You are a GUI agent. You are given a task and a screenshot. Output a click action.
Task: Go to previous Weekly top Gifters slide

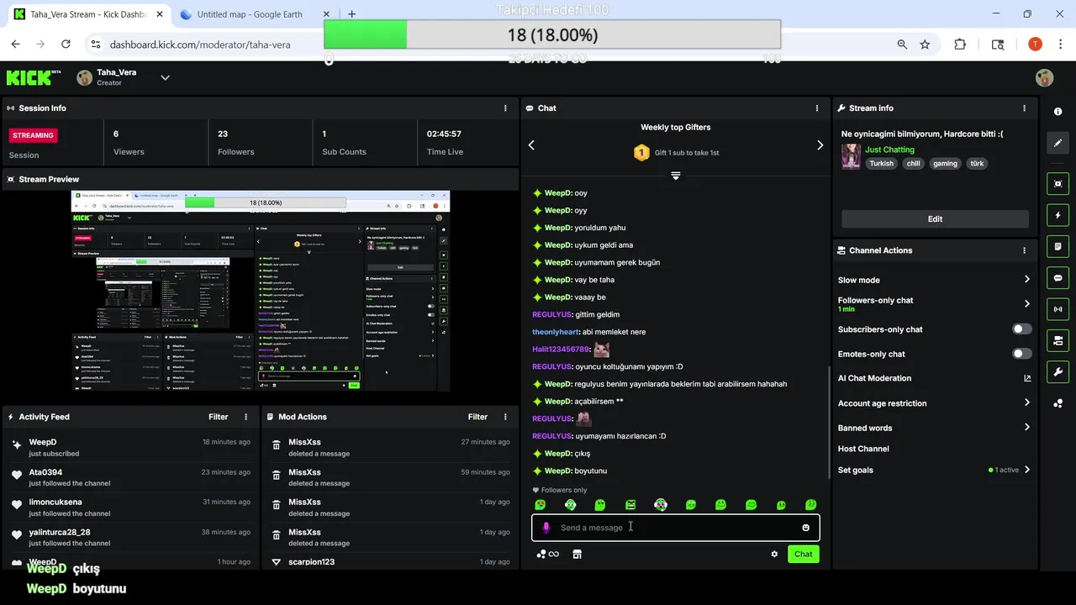tap(531, 145)
